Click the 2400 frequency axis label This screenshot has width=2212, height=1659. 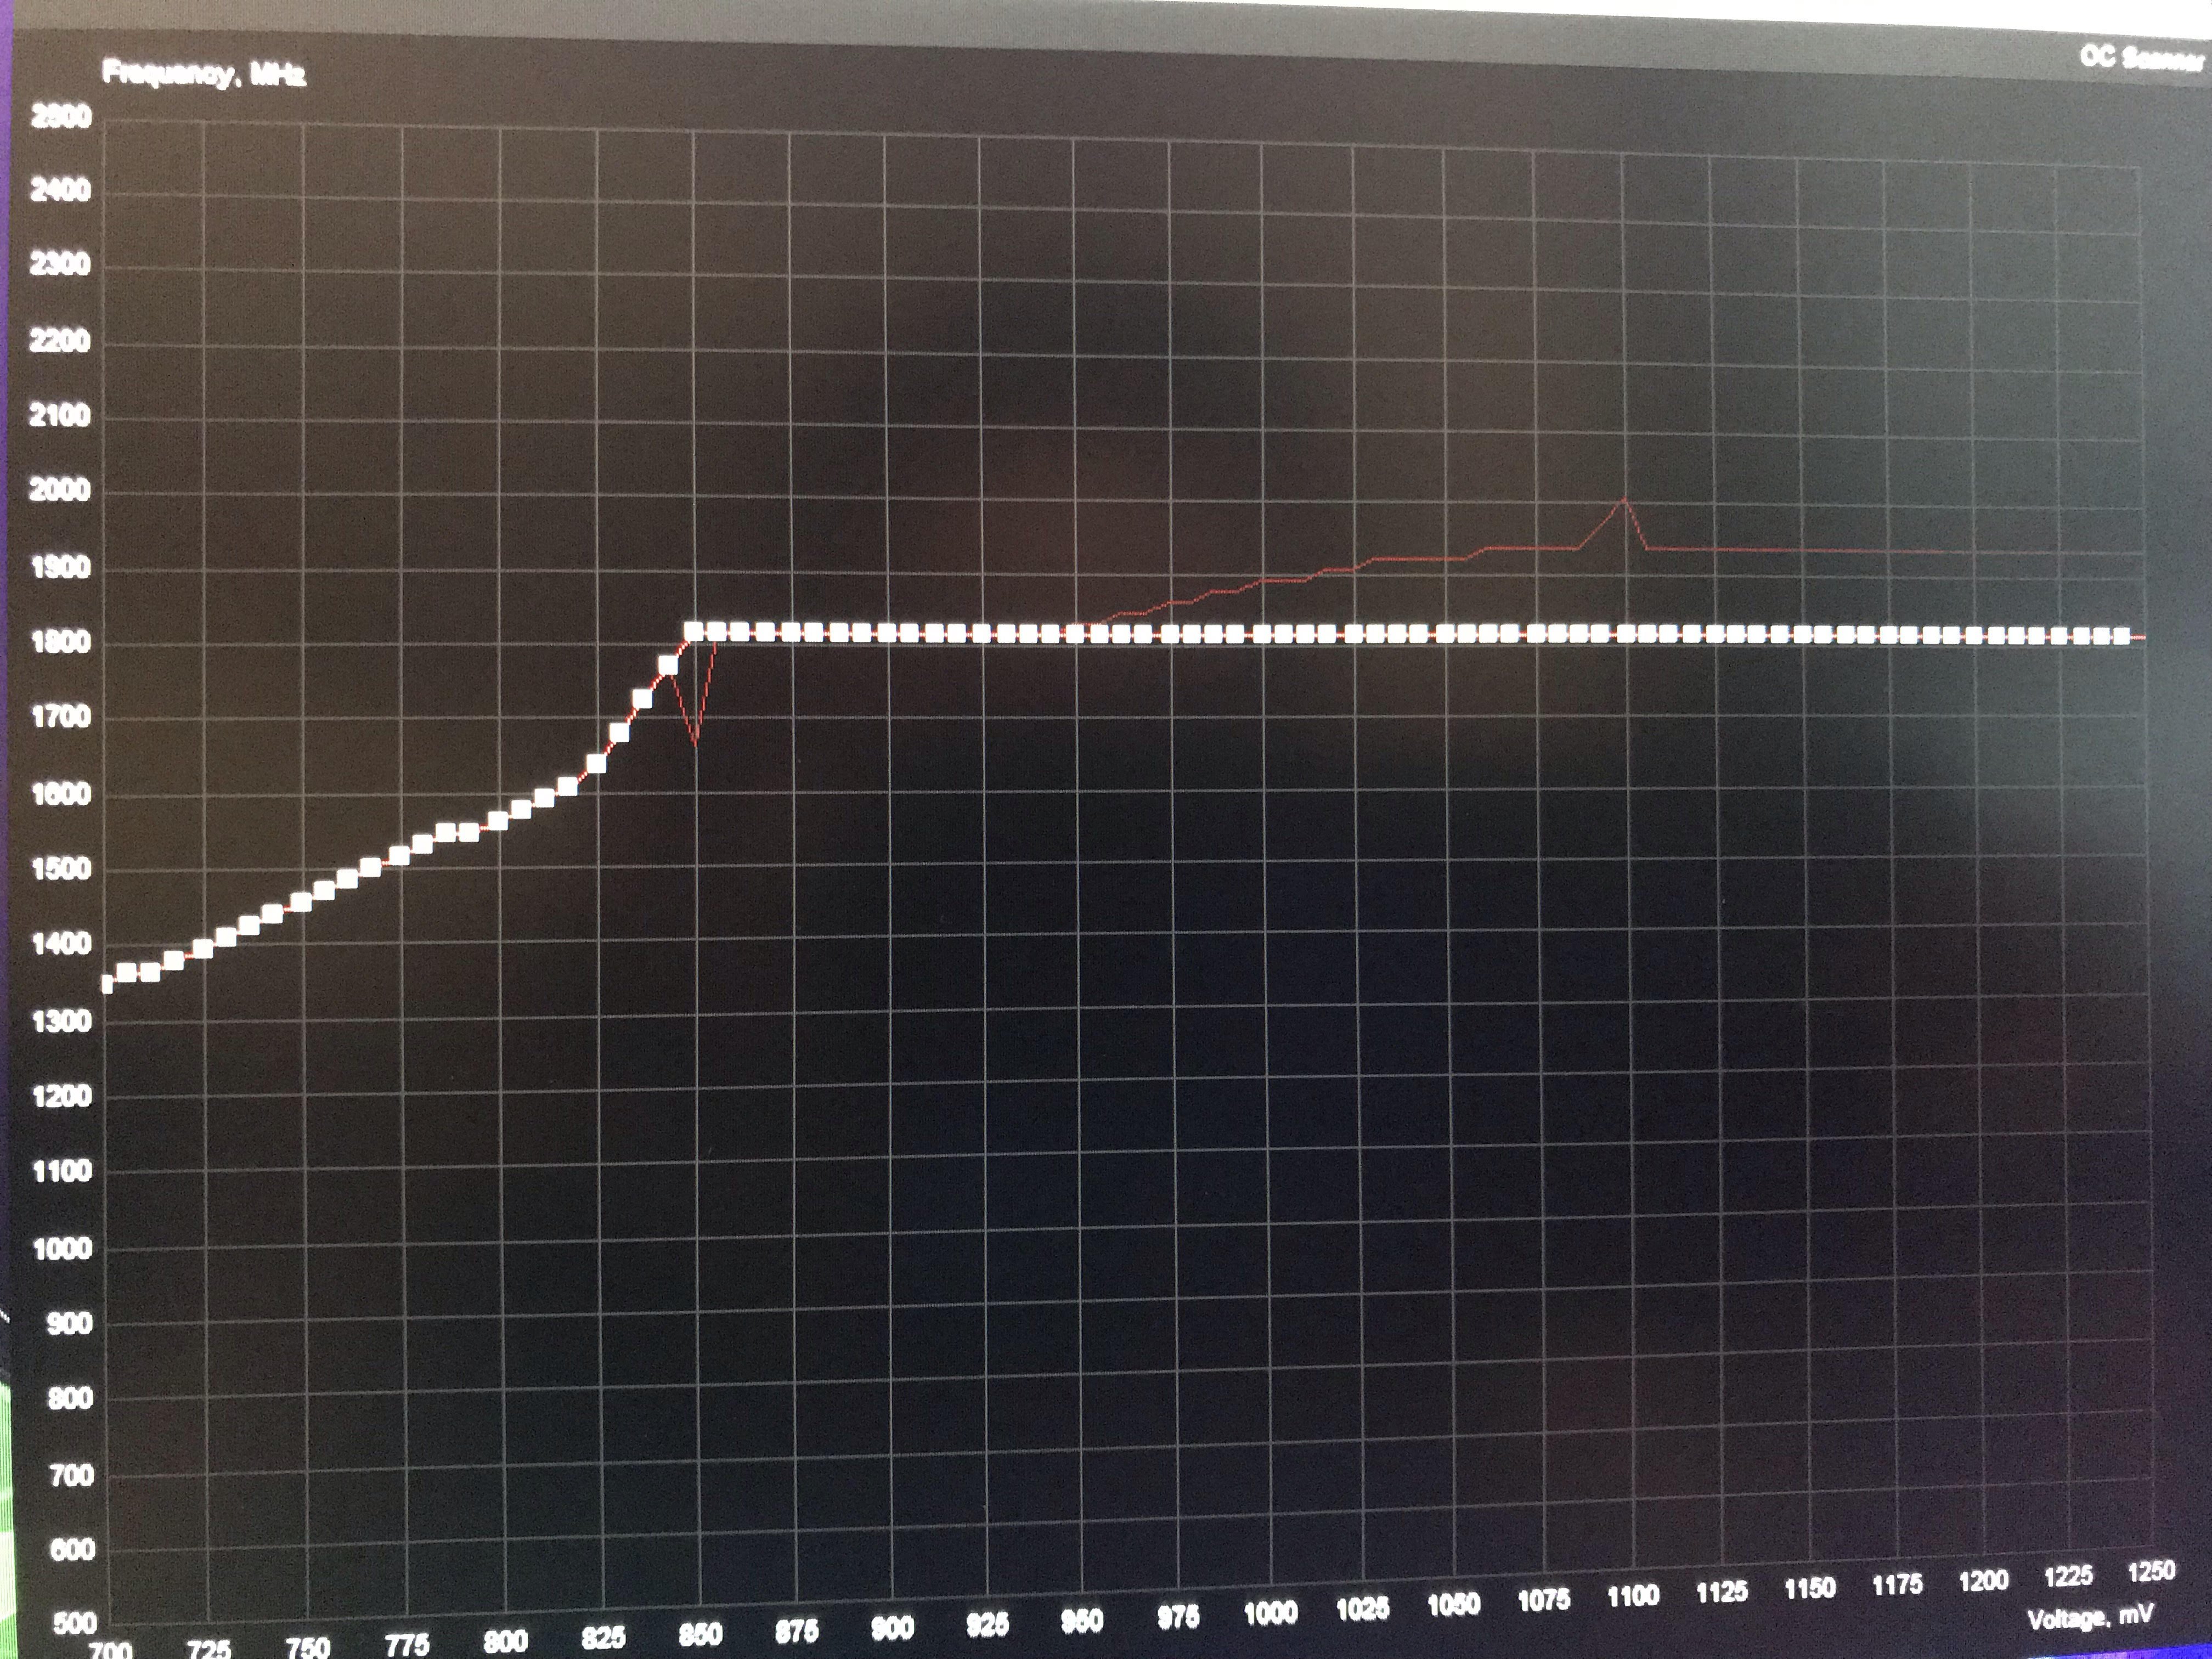point(61,190)
